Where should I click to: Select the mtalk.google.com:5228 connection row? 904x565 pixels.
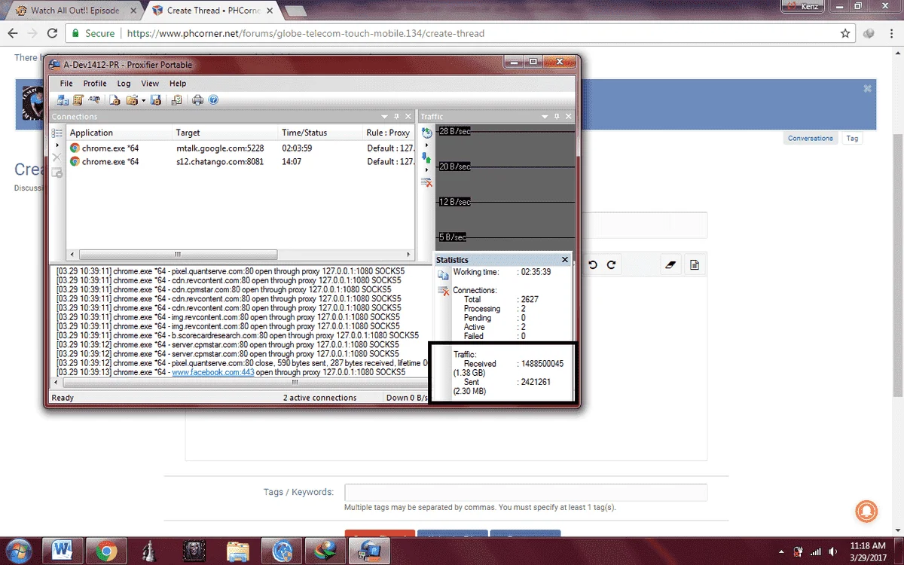[240, 148]
